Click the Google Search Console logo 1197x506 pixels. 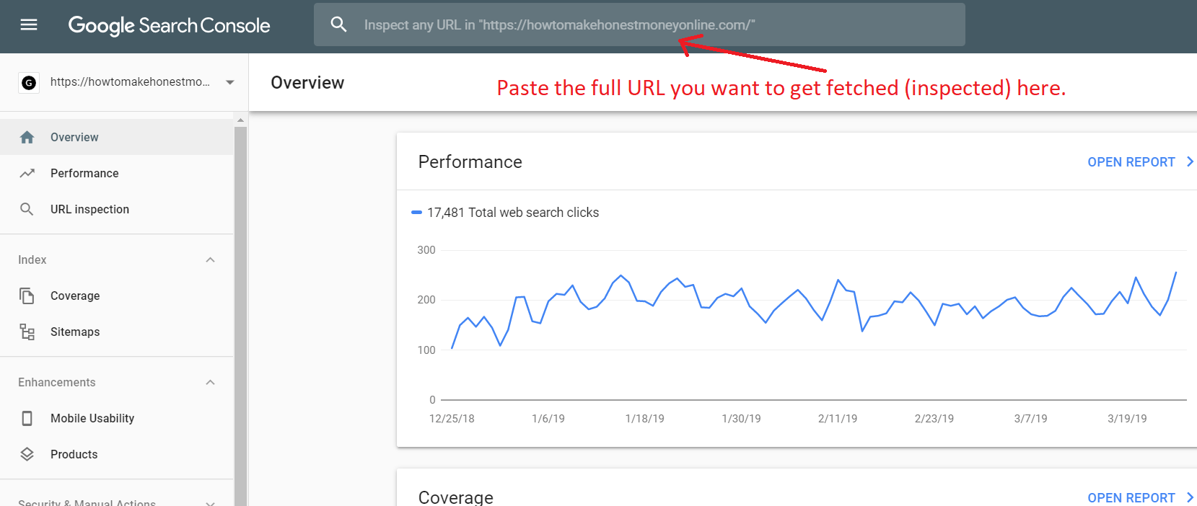pos(169,26)
